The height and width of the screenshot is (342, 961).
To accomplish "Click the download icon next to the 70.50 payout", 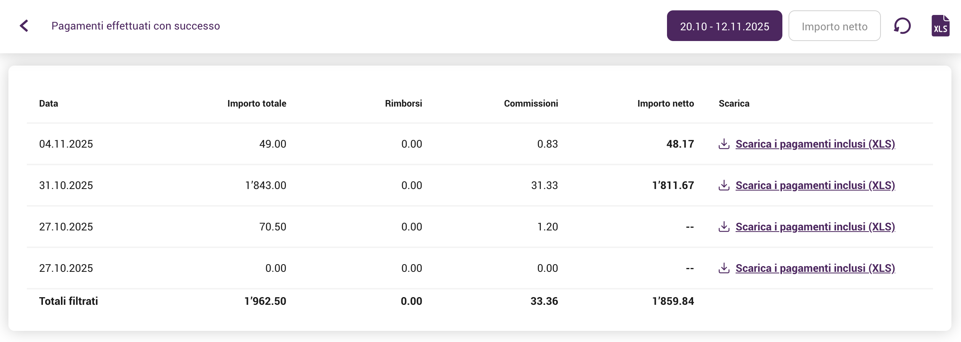I will [724, 227].
